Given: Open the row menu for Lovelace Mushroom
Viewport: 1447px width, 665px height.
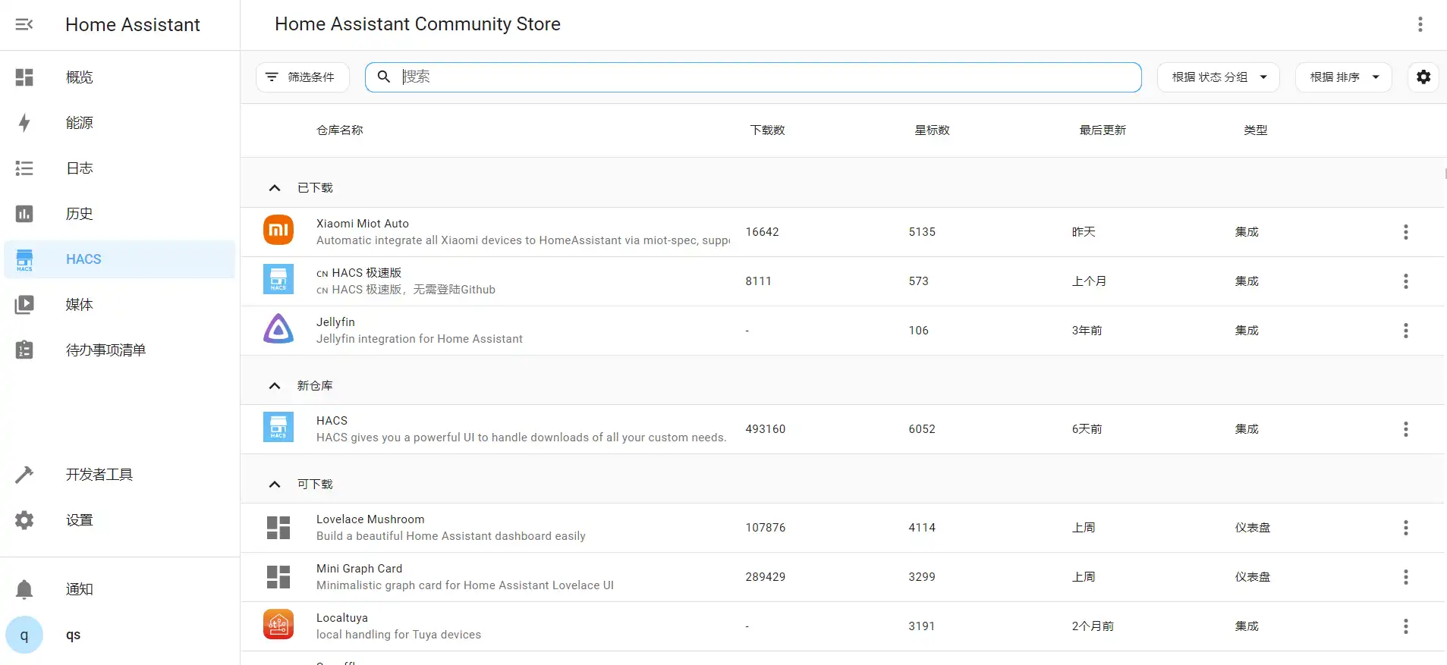Looking at the screenshot, I should 1405,528.
